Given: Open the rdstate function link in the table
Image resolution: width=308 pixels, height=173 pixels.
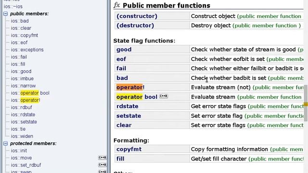Looking at the screenshot, I should (x=127, y=106).
